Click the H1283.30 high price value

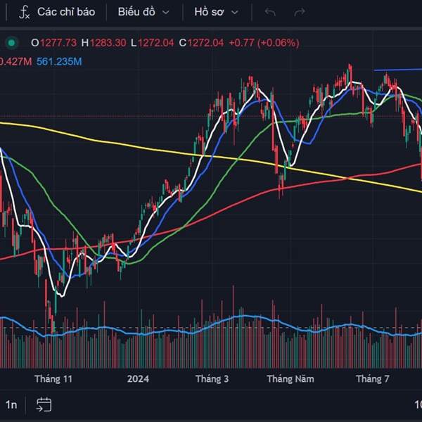(104, 43)
